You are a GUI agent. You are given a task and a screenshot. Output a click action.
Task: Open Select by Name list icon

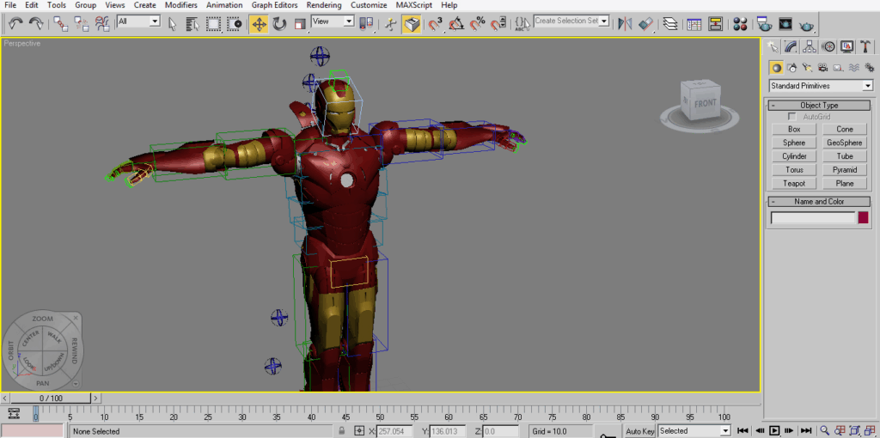pos(192,23)
